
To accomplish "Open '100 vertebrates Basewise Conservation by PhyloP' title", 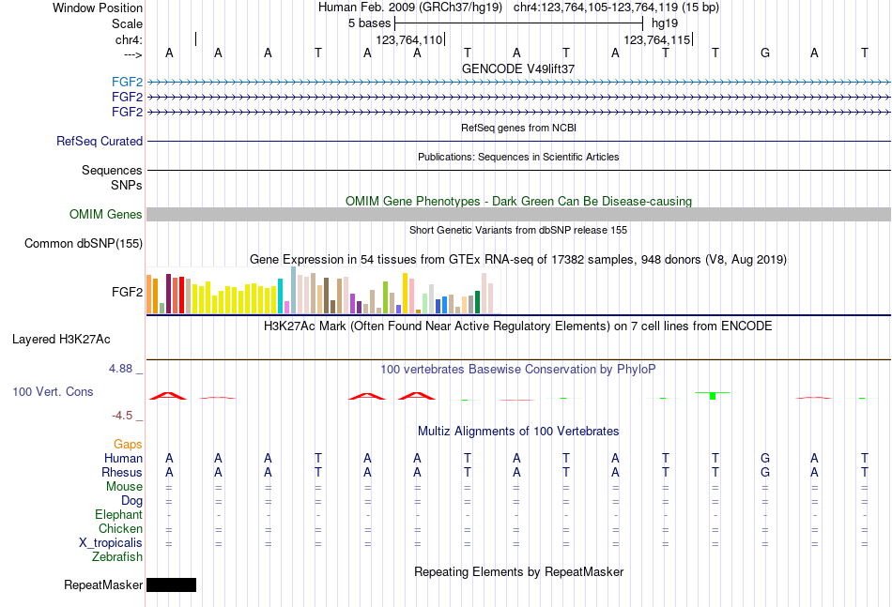I will [518, 370].
